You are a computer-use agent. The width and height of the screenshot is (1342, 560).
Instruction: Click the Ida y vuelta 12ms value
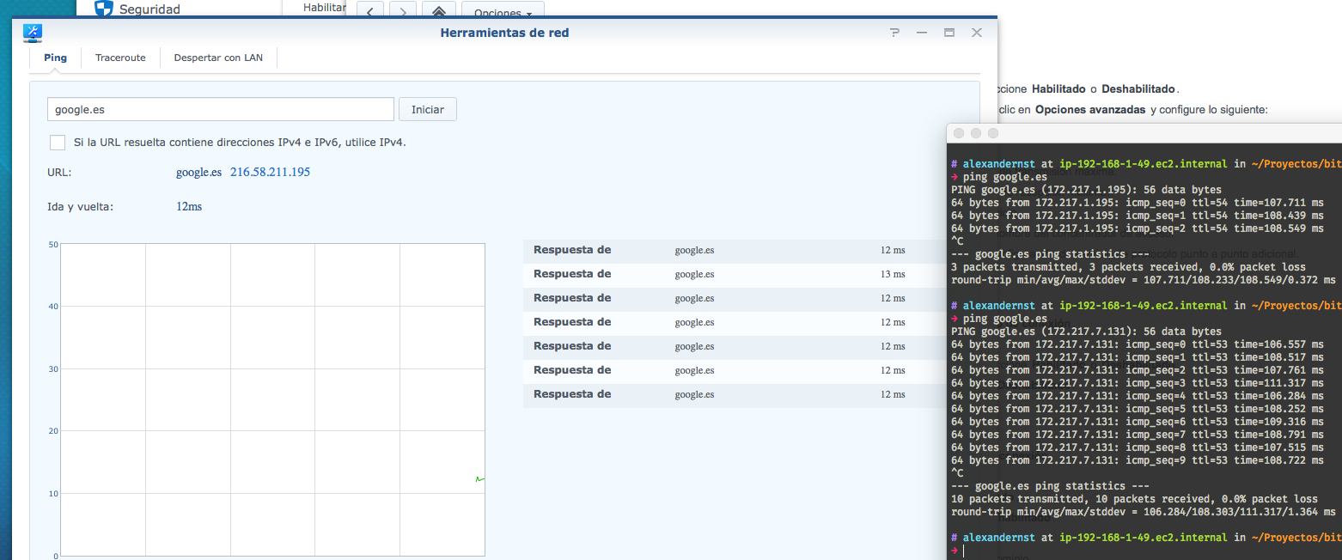click(189, 207)
